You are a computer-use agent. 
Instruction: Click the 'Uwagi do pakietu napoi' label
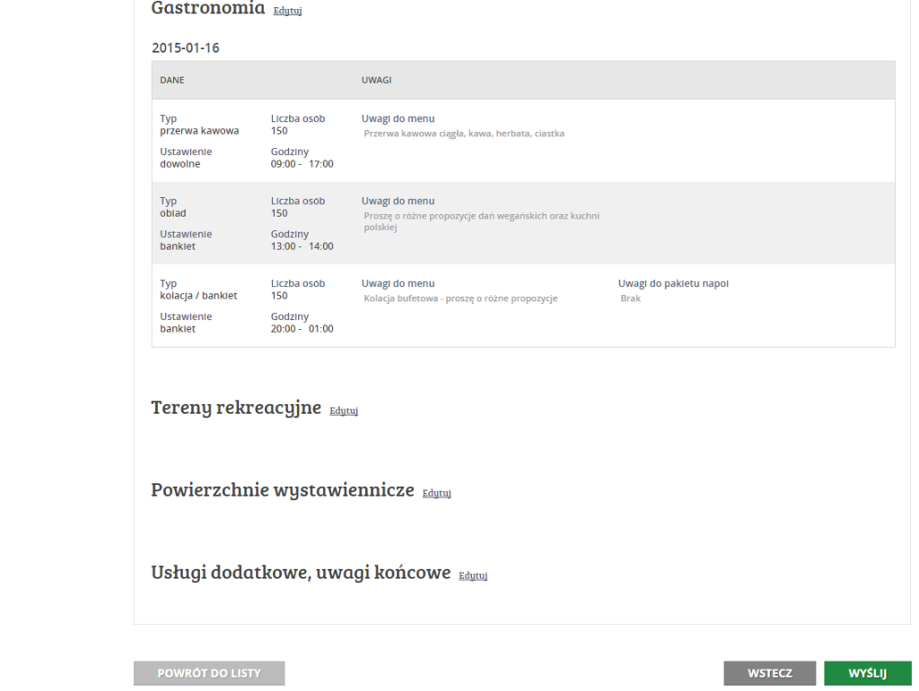[x=673, y=283]
